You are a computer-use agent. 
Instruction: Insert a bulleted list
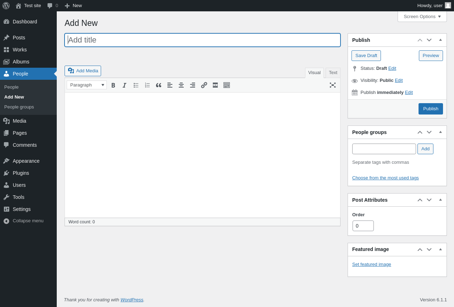[136, 85]
